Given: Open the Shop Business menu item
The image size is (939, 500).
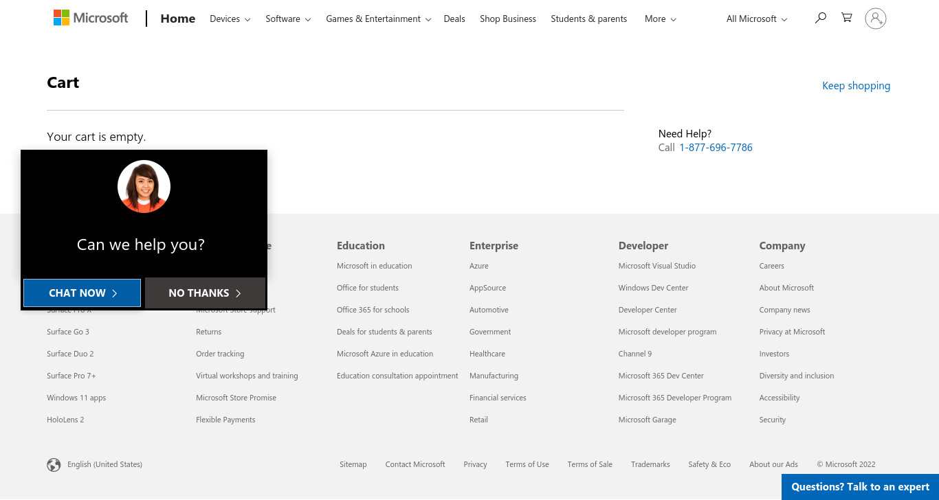Looking at the screenshot, I should tap(508, 19).
